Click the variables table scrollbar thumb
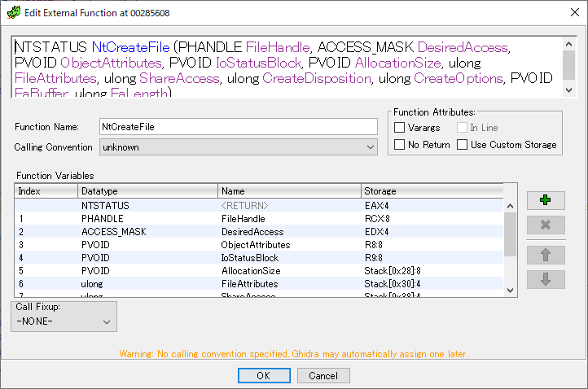This screenshot has width=588, height=389. [510, 234]
